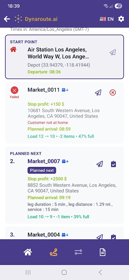Open the Market_0007 stop title

point(44,161)
